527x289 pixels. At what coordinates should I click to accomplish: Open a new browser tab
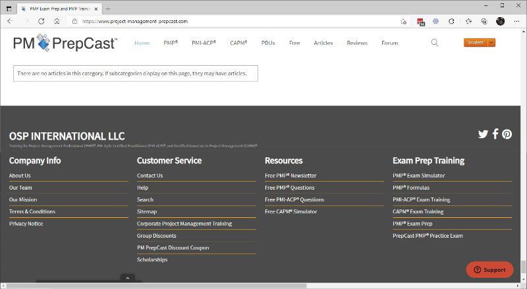108,9
